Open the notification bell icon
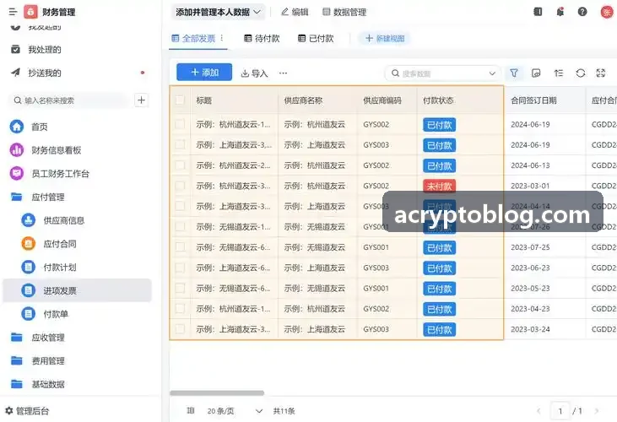The width and height of the screenshot is (617, 422). click(560, 12)
